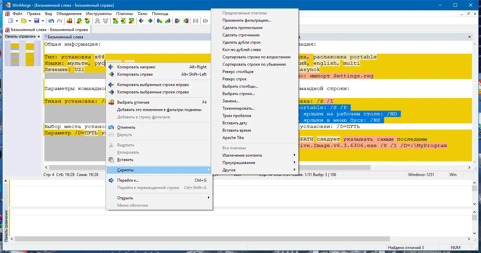This screenshot has width=481, height=253.
Task: Click the greyed previous-conflict toolbar icon
Action: [106, 21]
